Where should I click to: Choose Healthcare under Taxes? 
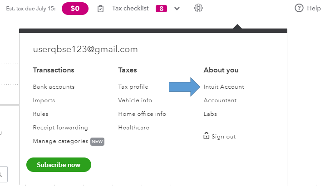click(133, 128)
